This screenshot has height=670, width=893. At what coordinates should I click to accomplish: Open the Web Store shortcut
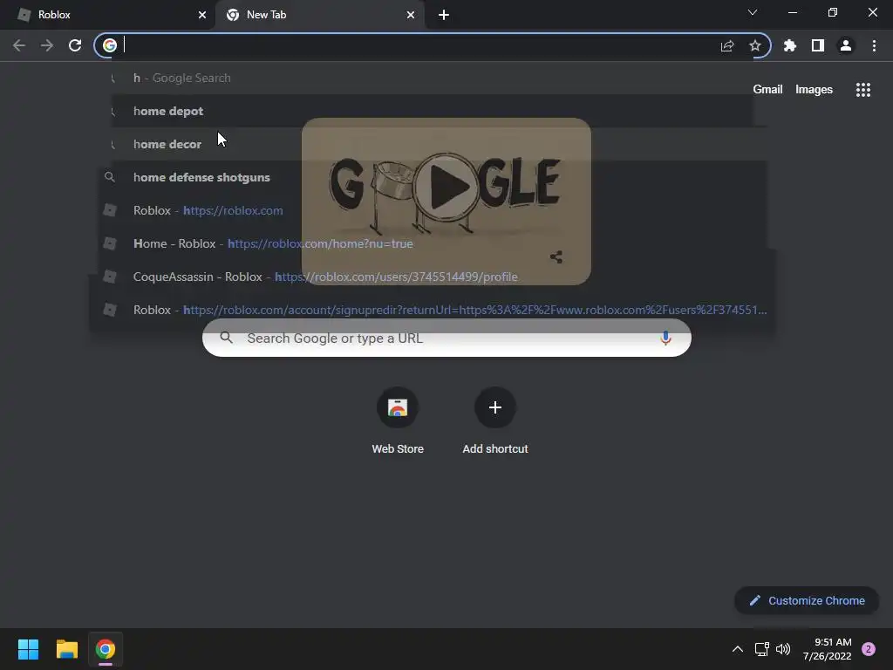coord(398,408)
